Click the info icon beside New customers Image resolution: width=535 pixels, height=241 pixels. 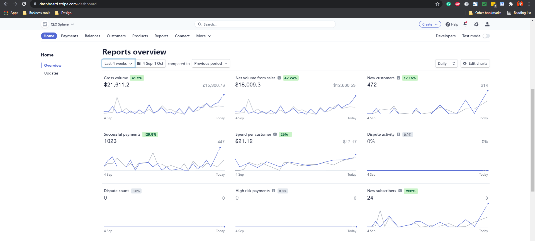pos(398,78)
